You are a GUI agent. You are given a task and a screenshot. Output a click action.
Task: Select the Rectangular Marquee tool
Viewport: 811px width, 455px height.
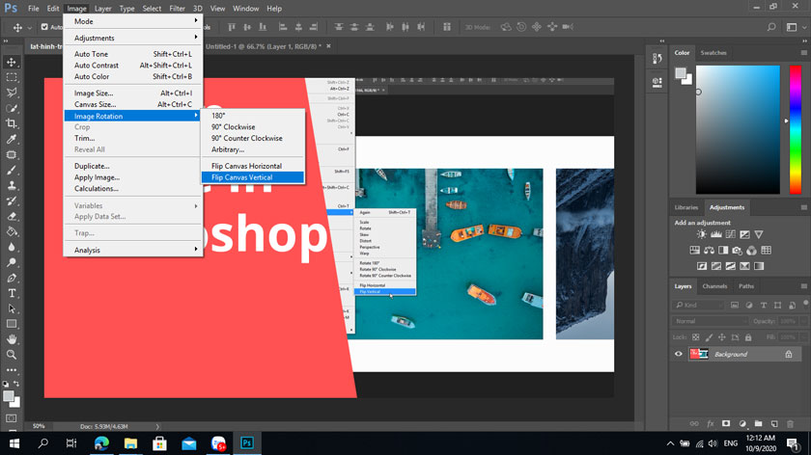coord(12,77)
